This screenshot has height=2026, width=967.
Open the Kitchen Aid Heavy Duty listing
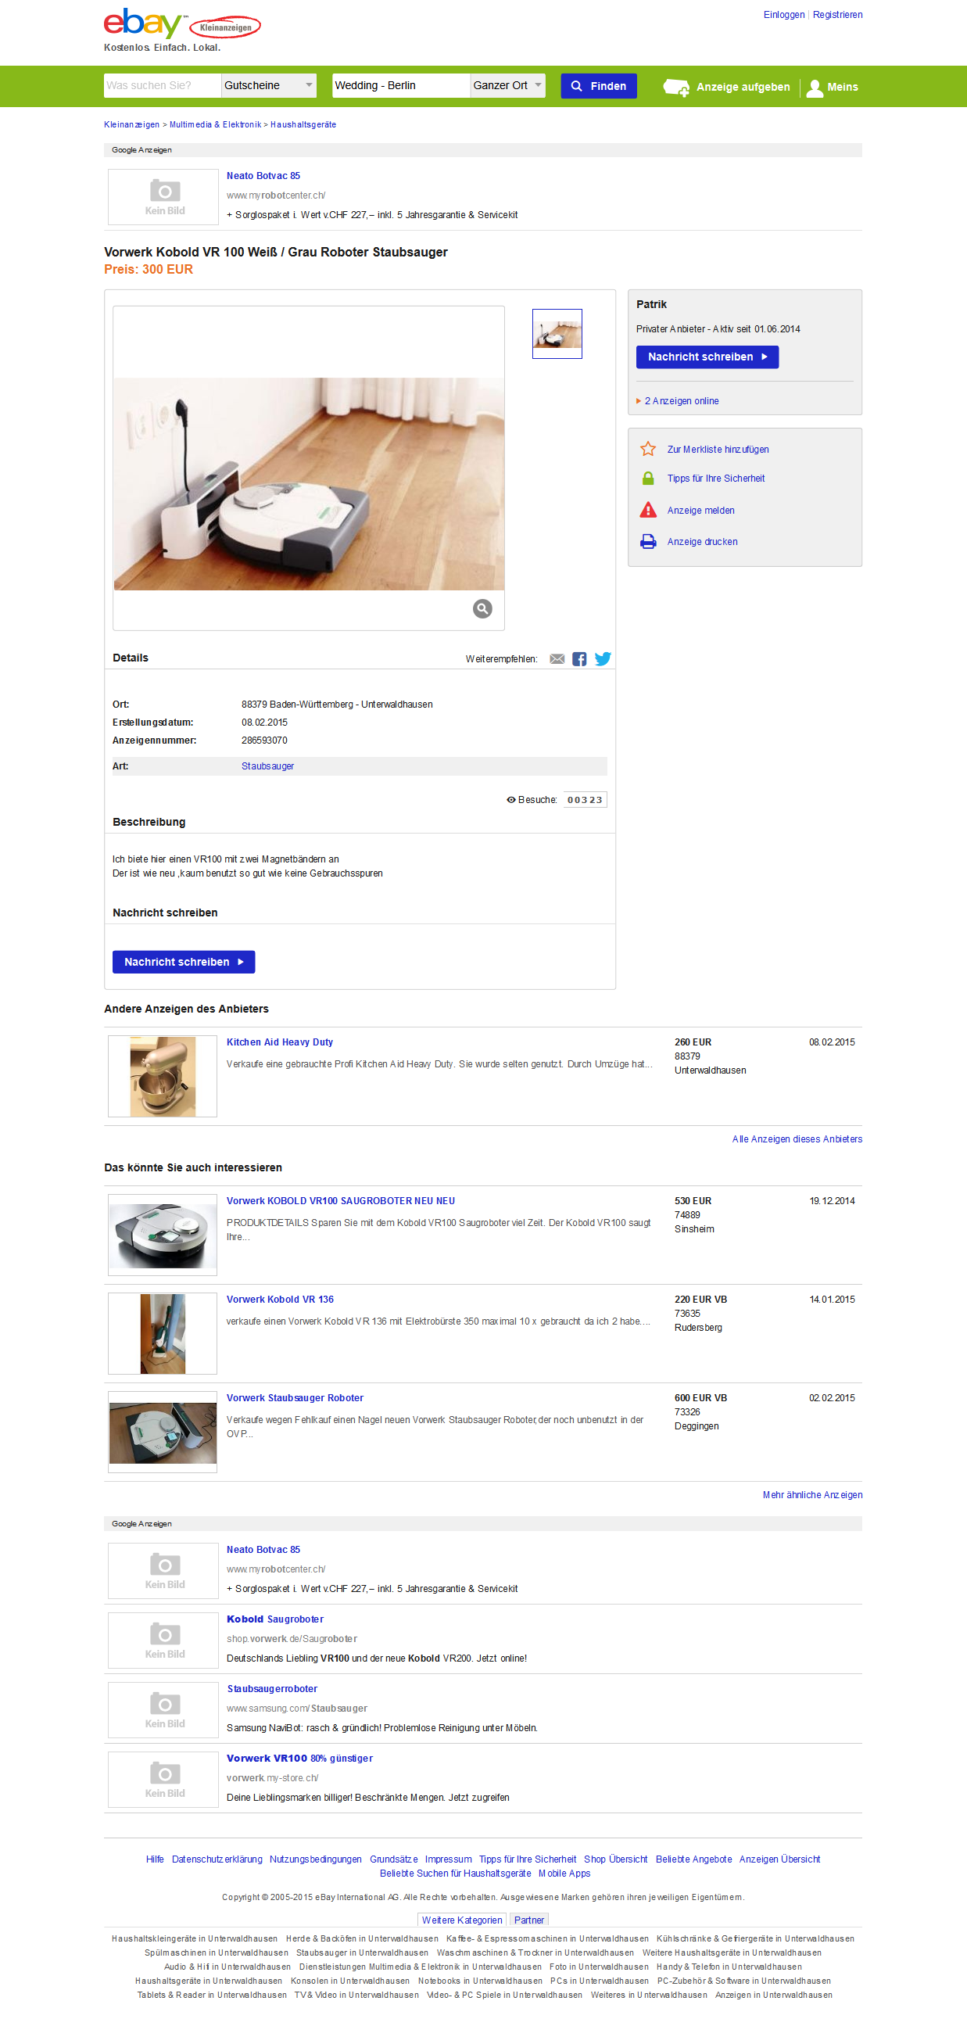pyautogui.click(x=279, y=1042)
